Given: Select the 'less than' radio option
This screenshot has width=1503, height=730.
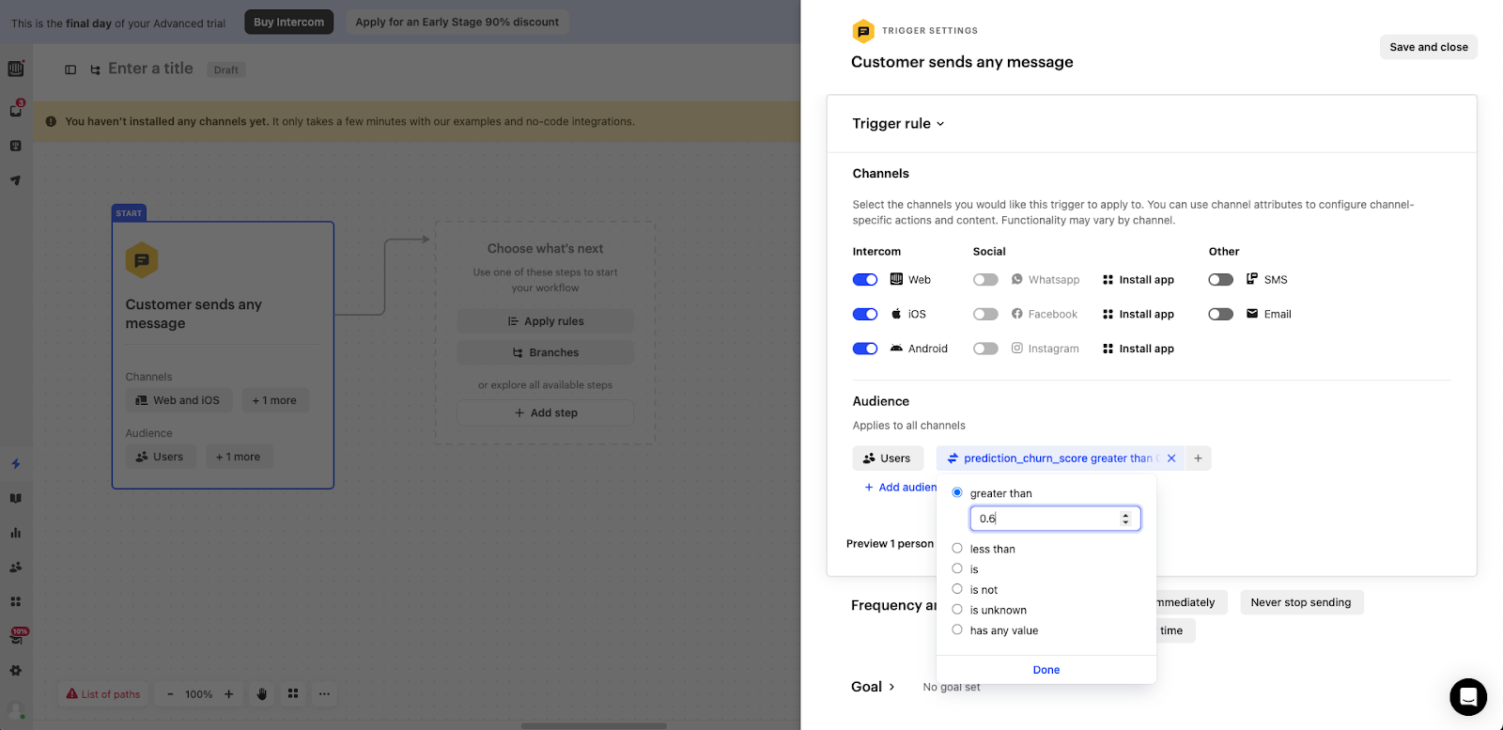Looking at the screenshot, I should (957, 548).
